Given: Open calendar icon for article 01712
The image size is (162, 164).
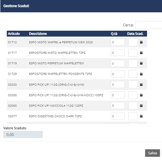Looking at the screenshot, I should click(x=141, y=42).
